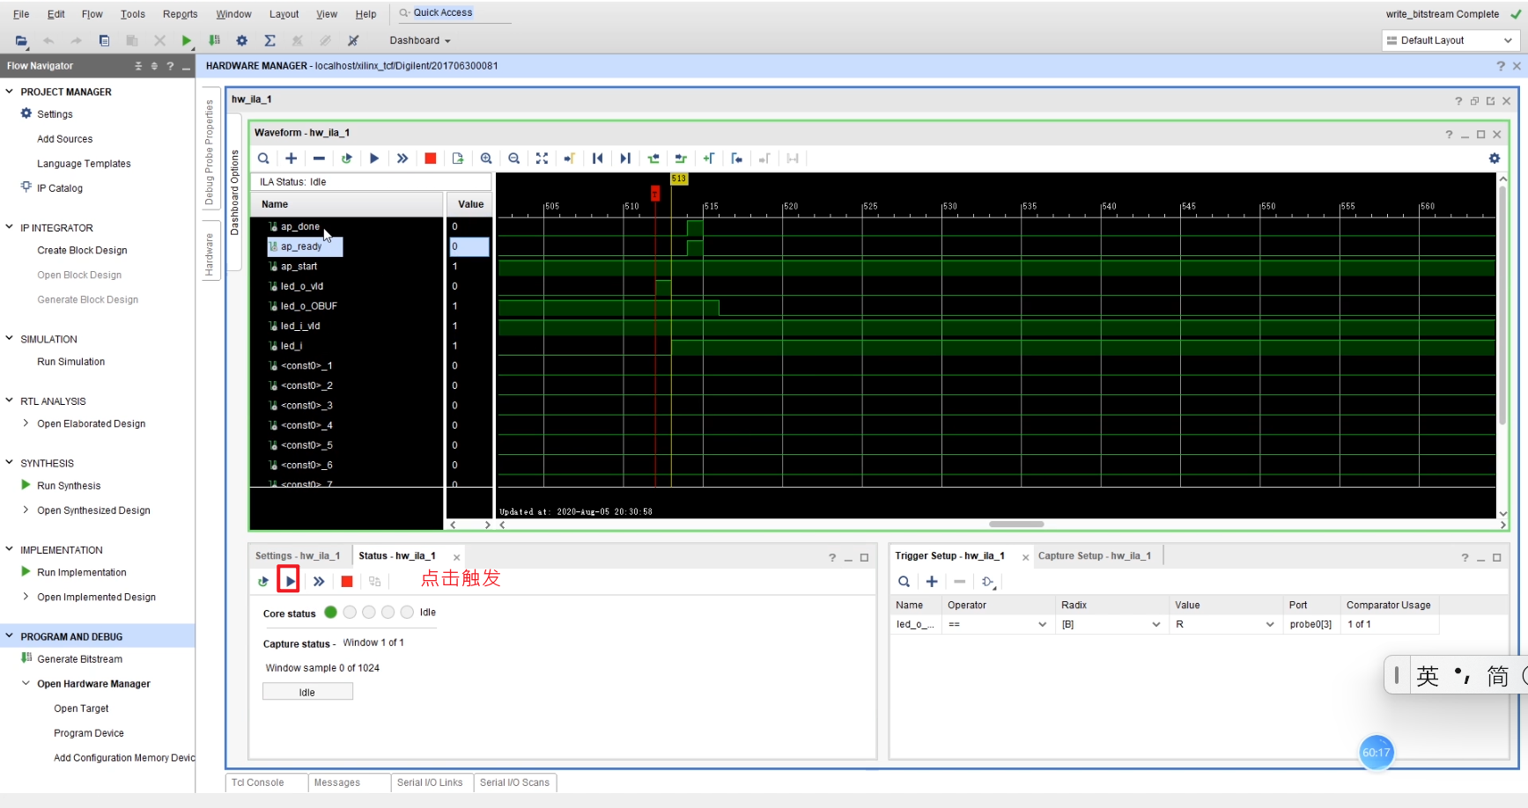This screenshot has width=1528, height=808.
Task: Click Generate Bitstream
Action: coord(79,659)
